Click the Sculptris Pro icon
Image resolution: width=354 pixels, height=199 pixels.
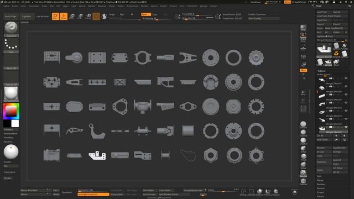pyautogui.click(x=105, y=16)
